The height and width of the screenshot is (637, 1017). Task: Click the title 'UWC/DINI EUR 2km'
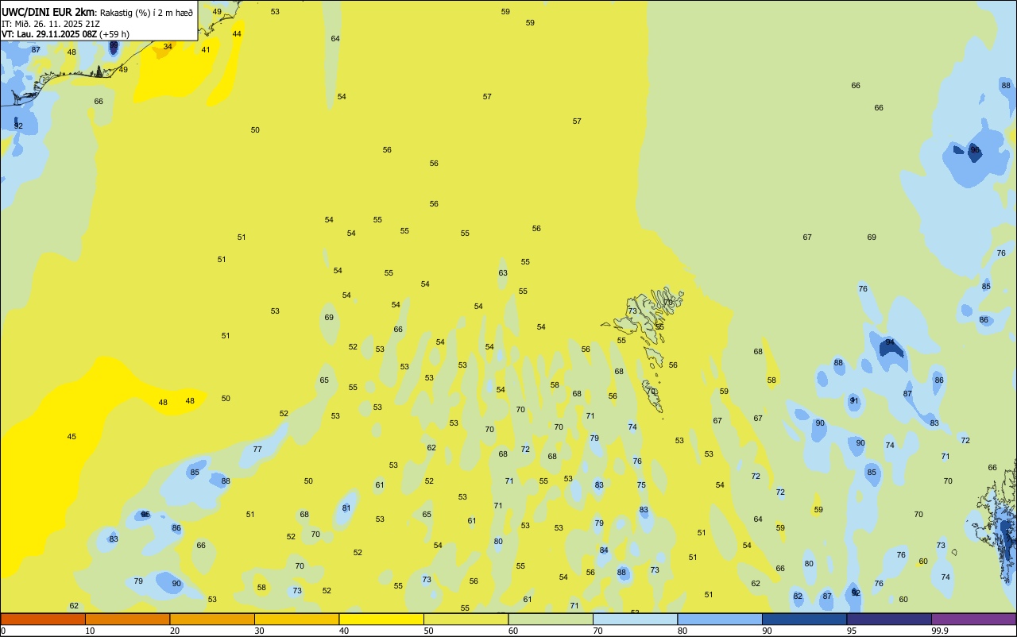(48, 12)
